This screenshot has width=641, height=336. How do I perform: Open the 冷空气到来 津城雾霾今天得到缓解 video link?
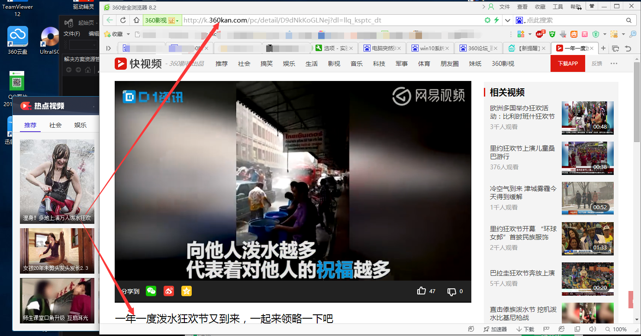point(523,193)
